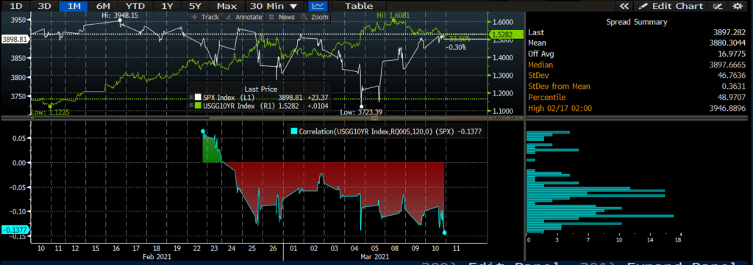
Task: Switch to the 6M time range
Action: click(102, 6)
